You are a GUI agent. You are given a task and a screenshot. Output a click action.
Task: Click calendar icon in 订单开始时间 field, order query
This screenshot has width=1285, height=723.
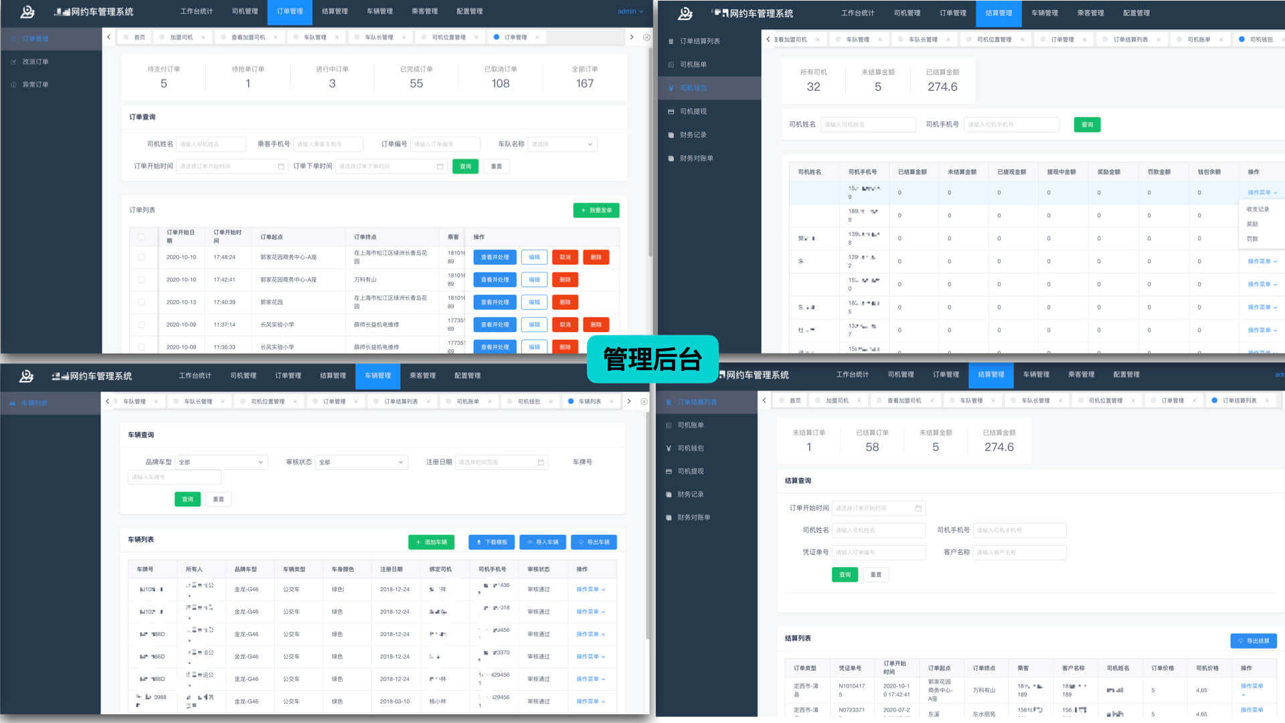[x=280, y=166]
